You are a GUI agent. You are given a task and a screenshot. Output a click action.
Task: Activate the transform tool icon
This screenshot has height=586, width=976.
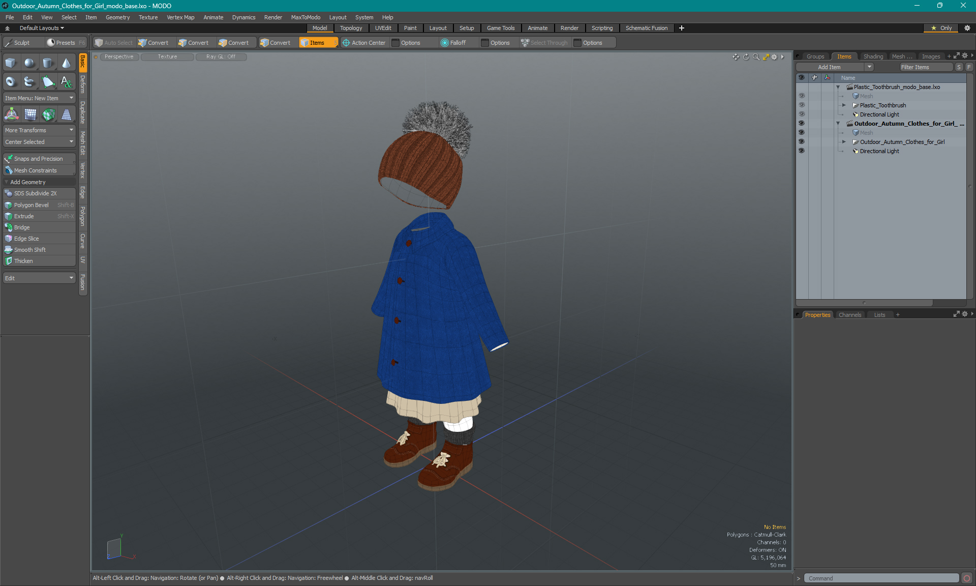[x=11, y=114]
